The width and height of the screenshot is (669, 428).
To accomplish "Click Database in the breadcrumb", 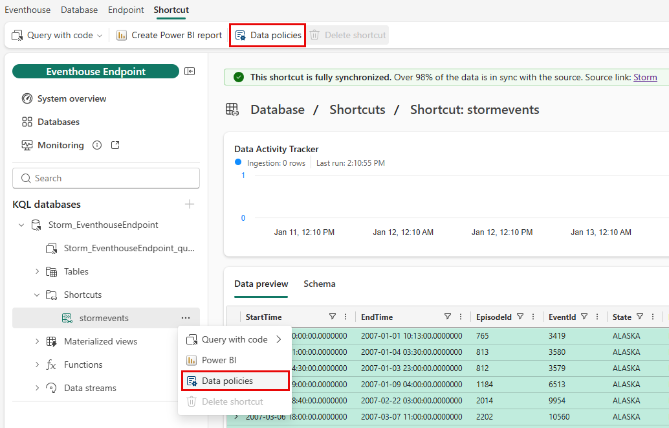I will pos(278,110).
